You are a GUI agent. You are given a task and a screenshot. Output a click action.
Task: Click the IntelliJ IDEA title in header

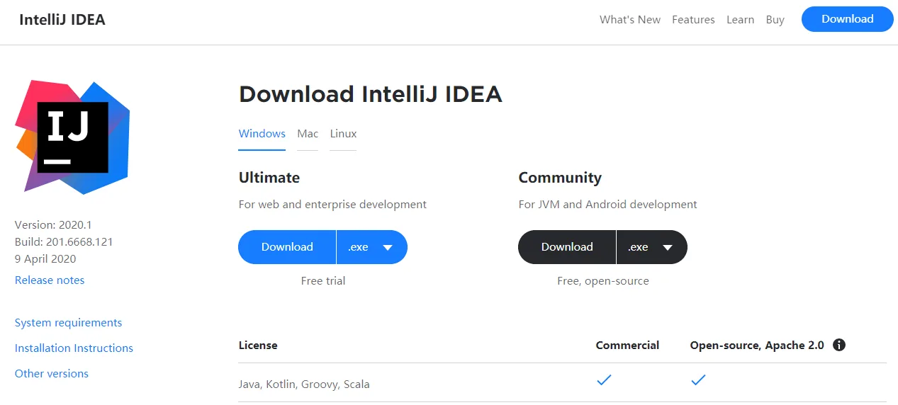point(62,20)
